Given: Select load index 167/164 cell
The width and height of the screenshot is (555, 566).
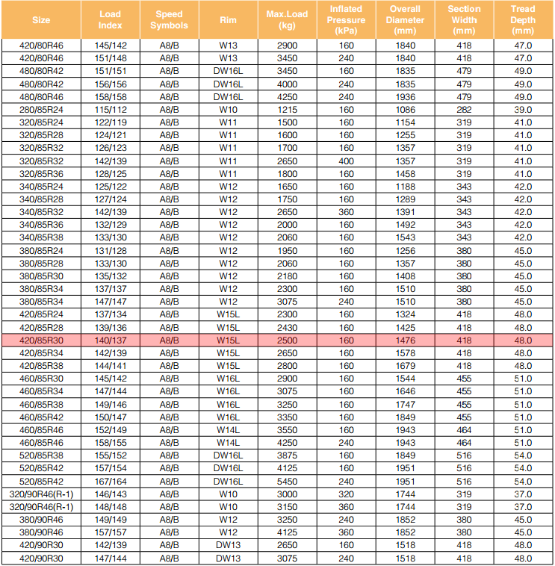Looking at the screenshot, I should coord(110,481).
